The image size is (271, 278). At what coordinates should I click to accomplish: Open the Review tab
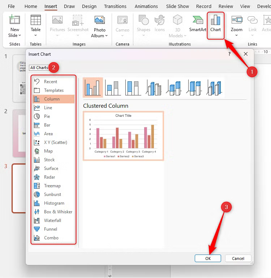point(226,7)
